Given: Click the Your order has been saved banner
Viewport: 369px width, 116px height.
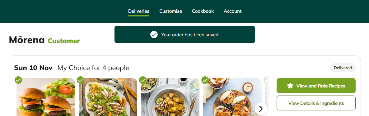Looking at the screenshot, I should click(x=185, y=34).
